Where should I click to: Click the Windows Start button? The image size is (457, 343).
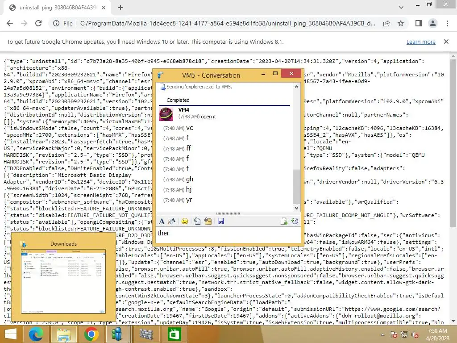pos(11,334)
